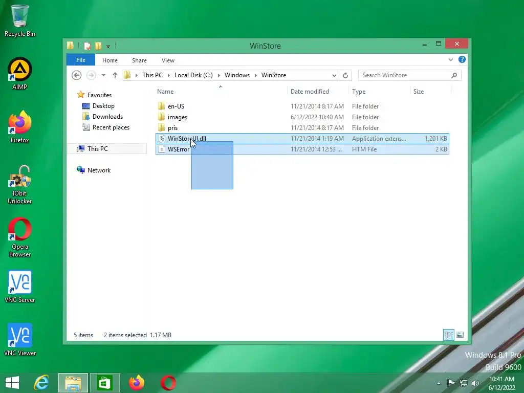Image resolution: width=524 pixels, height=393 pixels.
Task: Open Firefox from the taskbar
Action: coord(137,383)
